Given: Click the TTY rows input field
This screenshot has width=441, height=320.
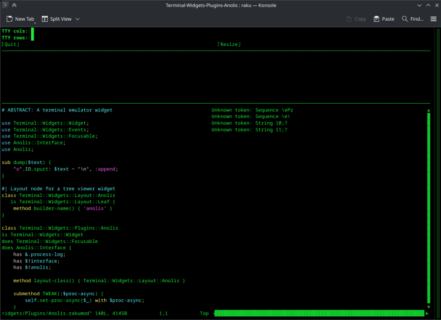Looking at the screenshot, I should 32,38.
